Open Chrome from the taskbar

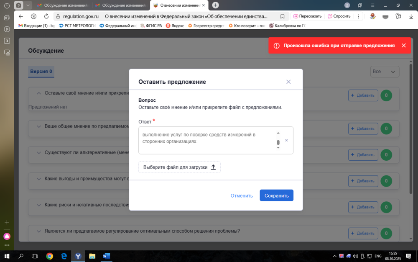point(49,256)
